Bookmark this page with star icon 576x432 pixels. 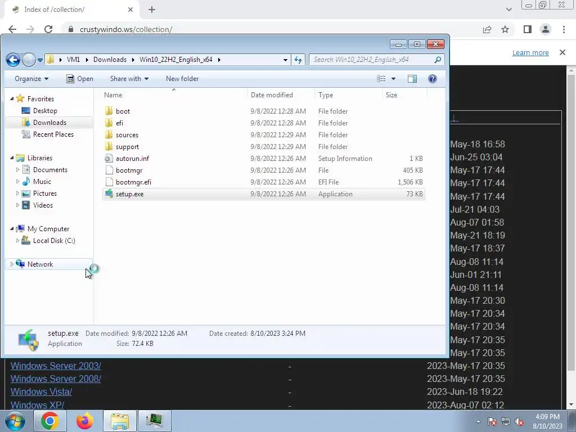click(x=505, y=29)
